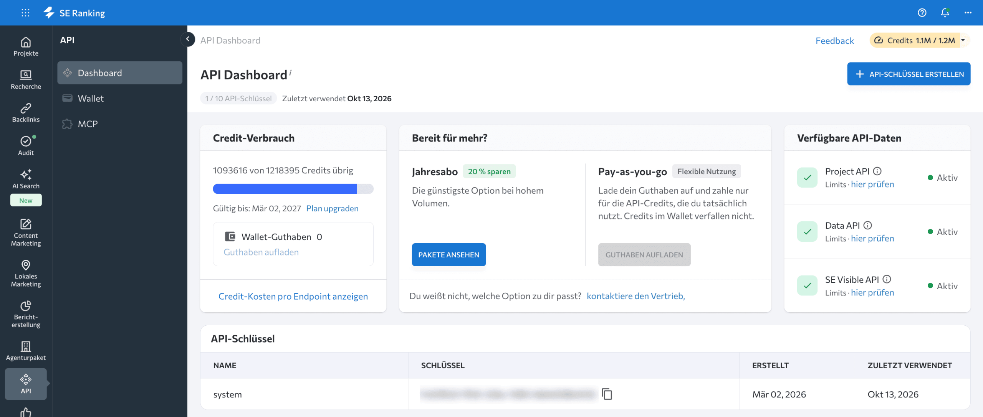The height and width of the screenshot is (417, 983).
Task: Click the credit usage progress bar
Action: click(293, 189)
